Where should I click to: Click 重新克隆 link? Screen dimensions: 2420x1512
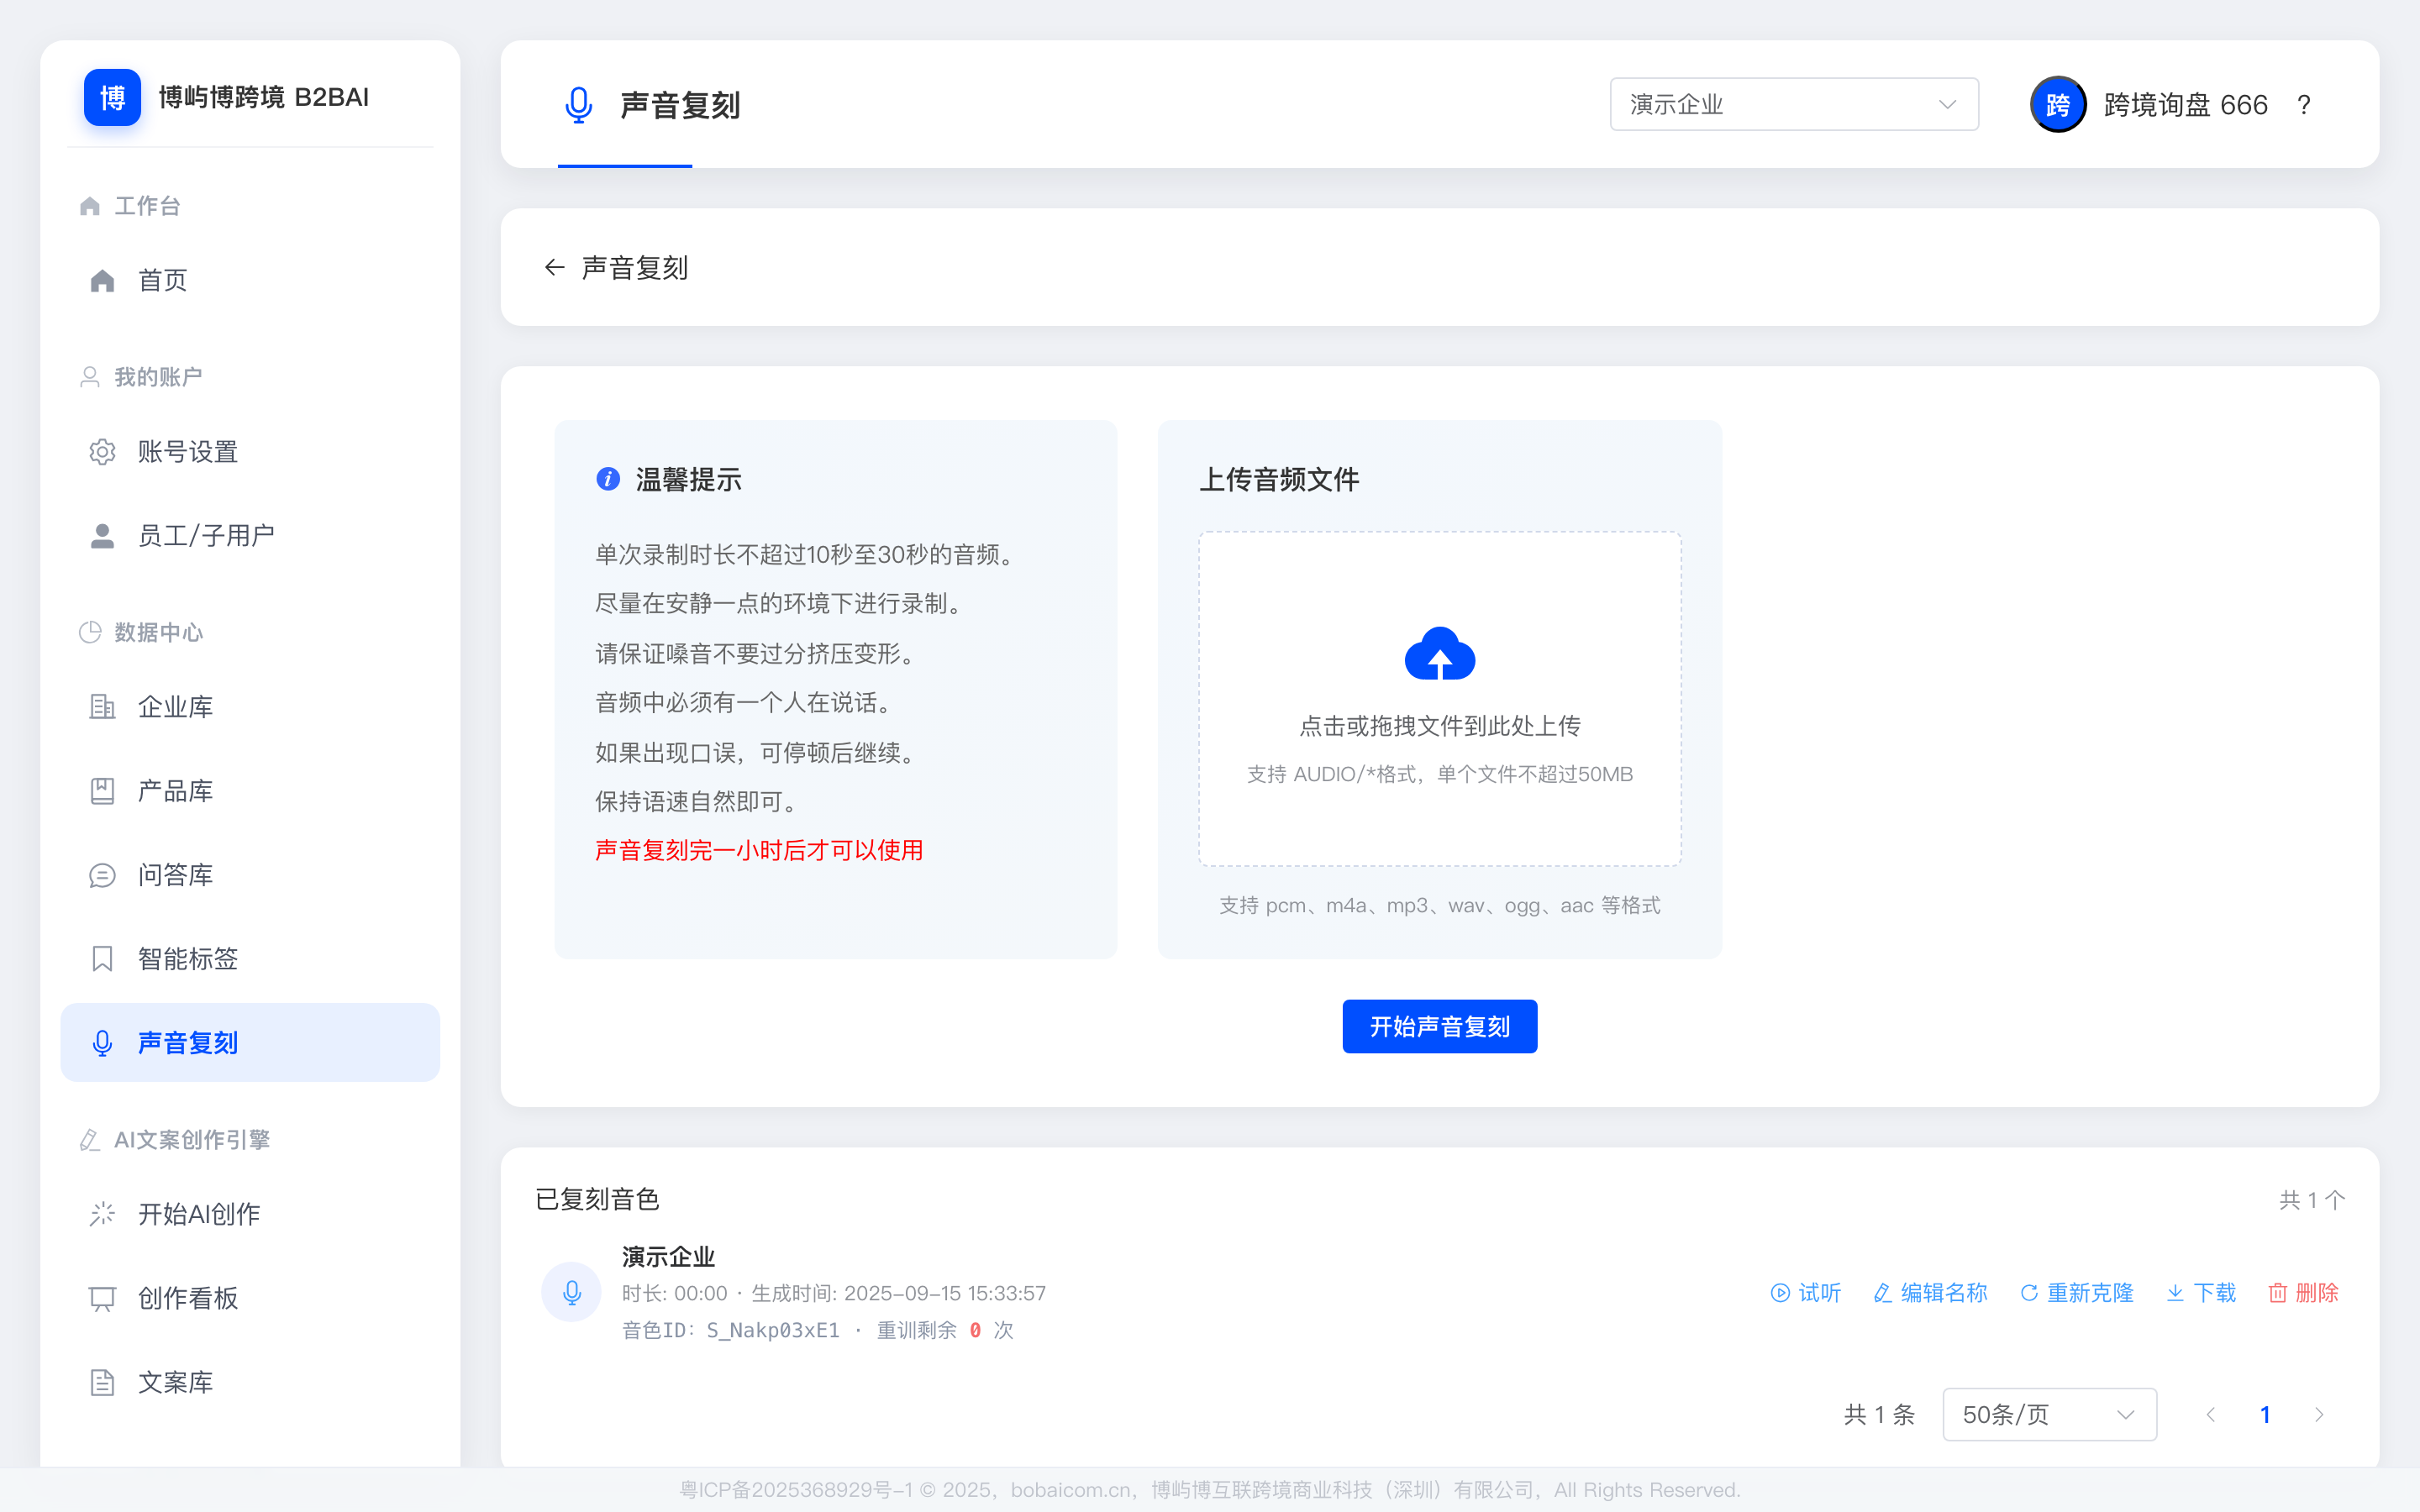[x=2077, y=1293]
